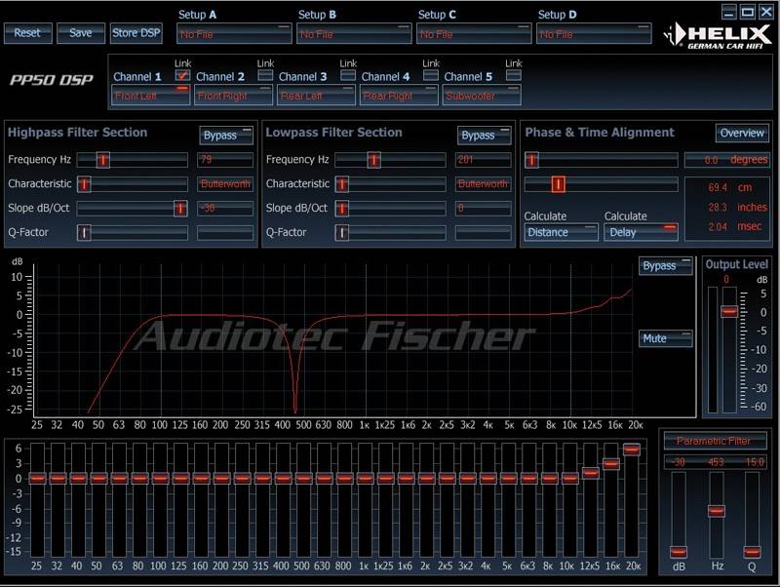Select the Channel 1 Front Left box
The height and width of the screenshot is (587, 780).
(x=151, y=95)
